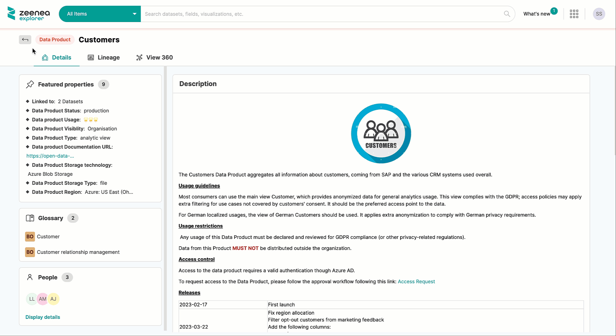Image resolution: width=616 pixels, height=336 pixels.
Task: Open the apps grid icon
Action: pyautogui.click(x=574, y=14)
